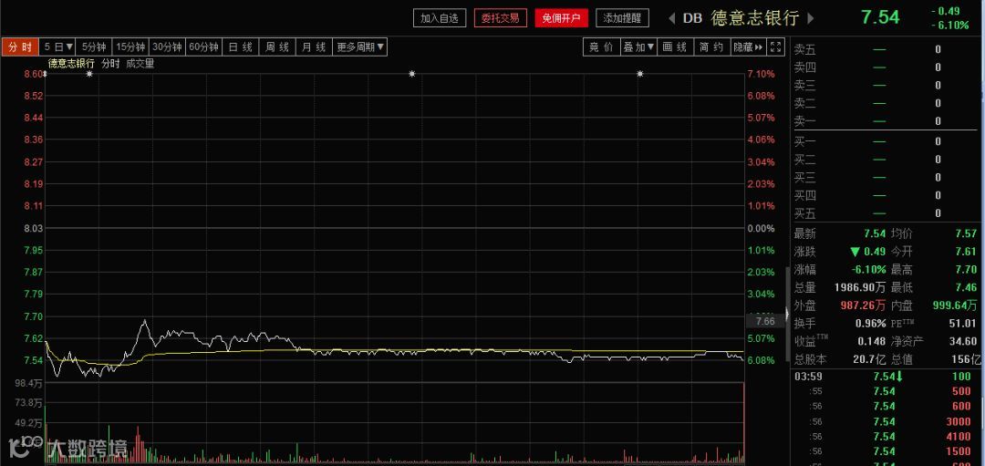Add stock via 加入自选 button
The width and height of the screenshot is (985, 466).
tap(440, 18)
